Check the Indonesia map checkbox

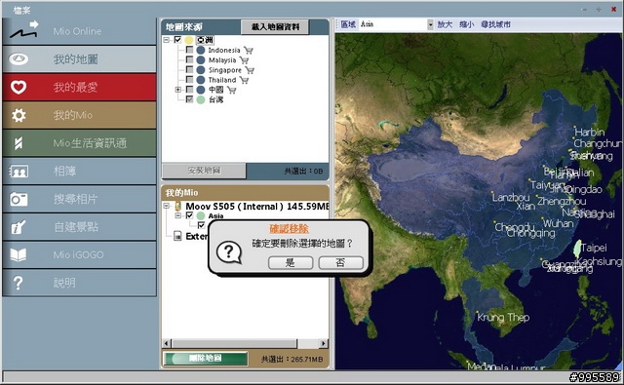click(x=190, y=50)
